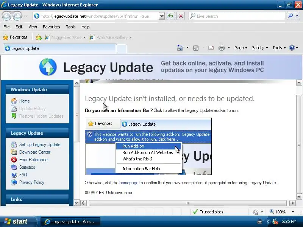The height and width of the screenshot is (227, 303).
Task: Click the FAQ question mark icon
Action: coord(14,175)
